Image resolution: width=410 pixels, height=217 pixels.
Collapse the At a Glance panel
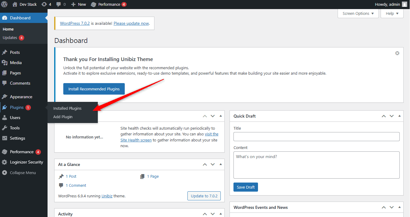220,164
